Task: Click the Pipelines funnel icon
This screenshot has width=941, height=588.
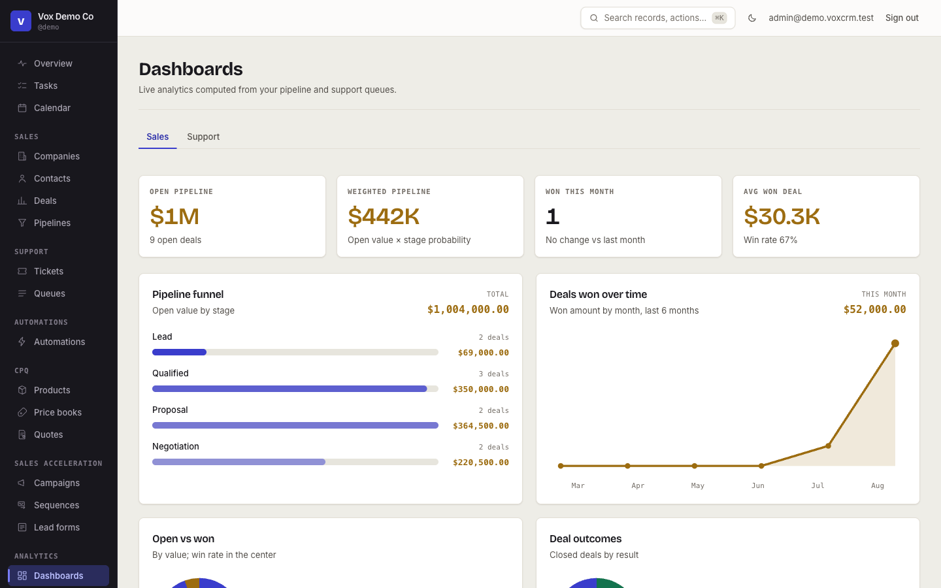Action: click(22, 223)
